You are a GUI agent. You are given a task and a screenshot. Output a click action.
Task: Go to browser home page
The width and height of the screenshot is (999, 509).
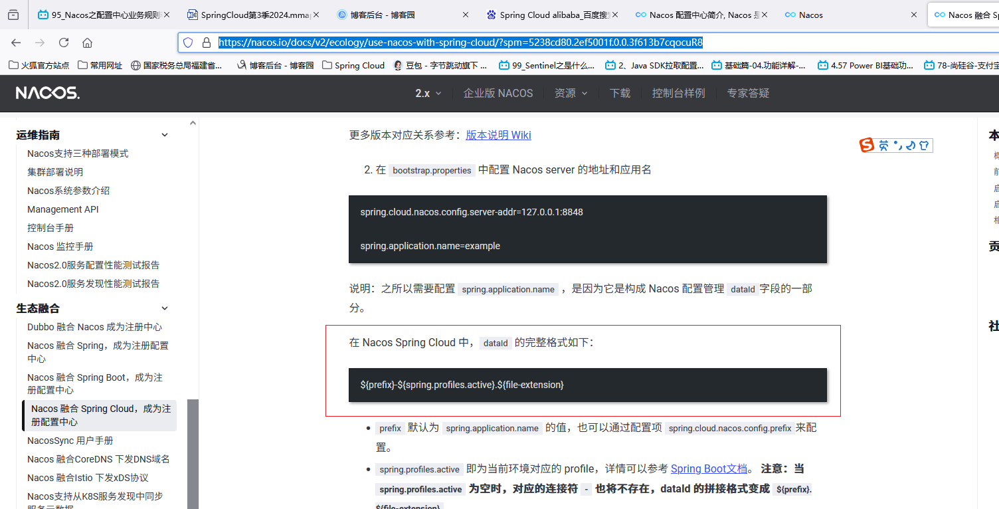[87, 43]
